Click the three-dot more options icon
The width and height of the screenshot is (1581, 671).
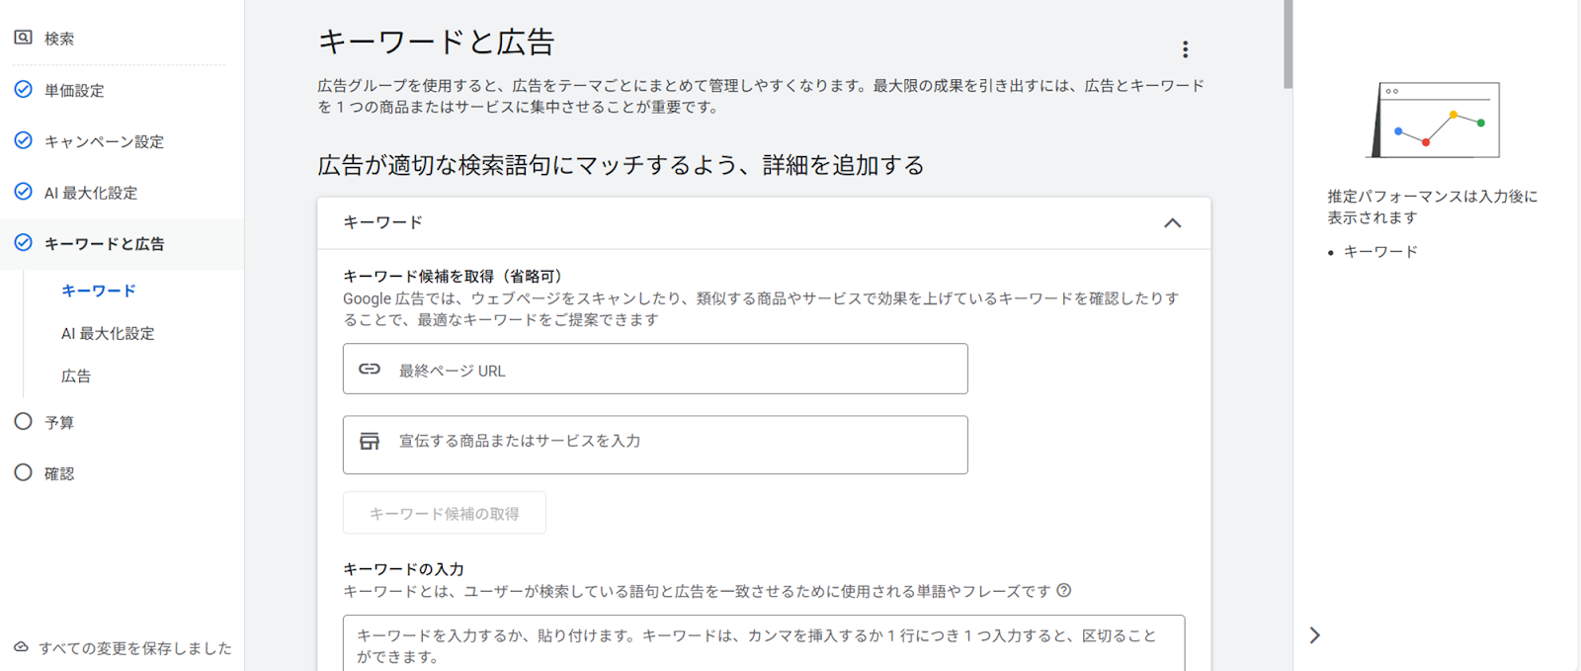[x=1185, y=49]
